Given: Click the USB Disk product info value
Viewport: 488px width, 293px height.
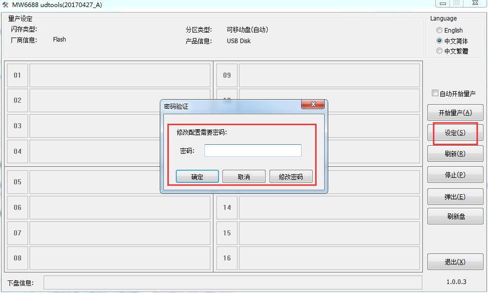Looking at the screenshot, I should pos(238,41).
